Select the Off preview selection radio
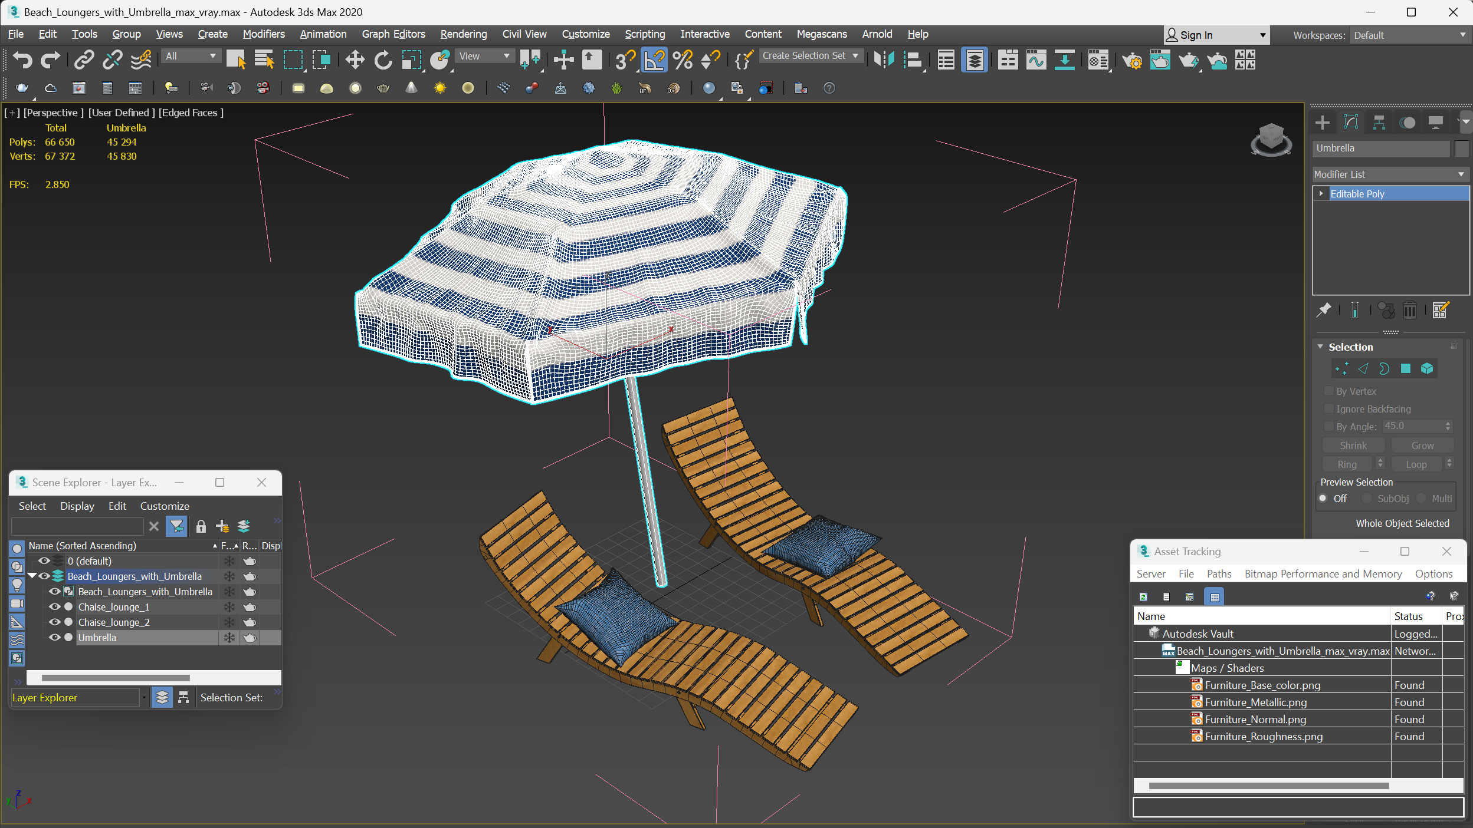The image size is (1473, 828). click(x=1323, y=498)
